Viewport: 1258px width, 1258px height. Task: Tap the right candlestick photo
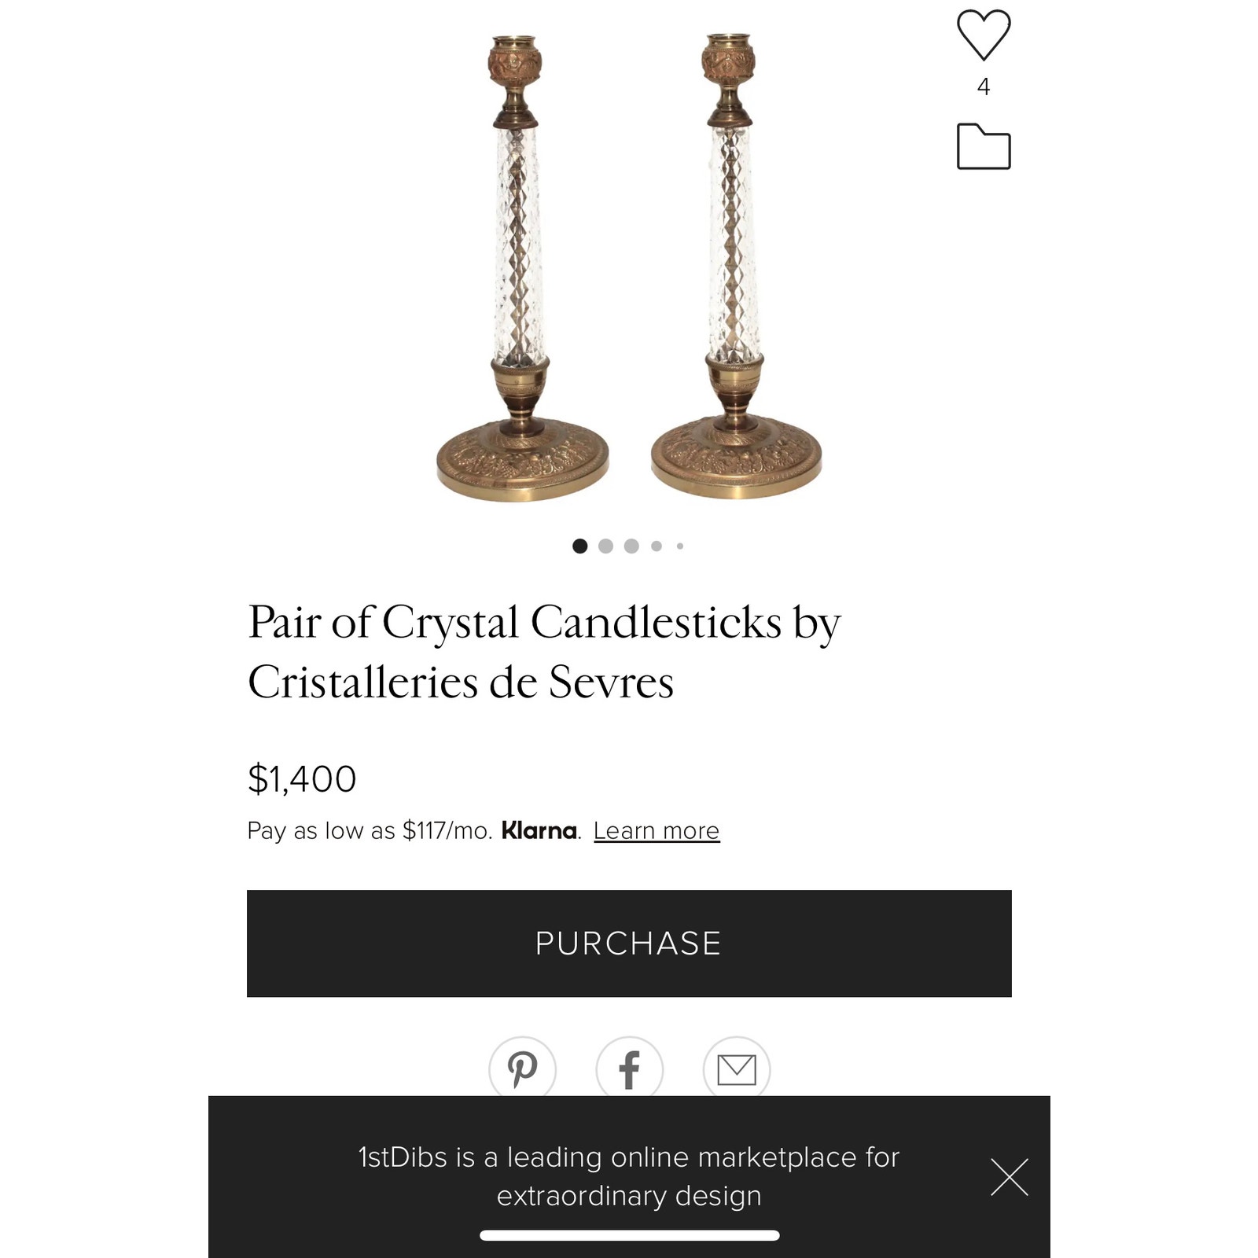(734, 267)
